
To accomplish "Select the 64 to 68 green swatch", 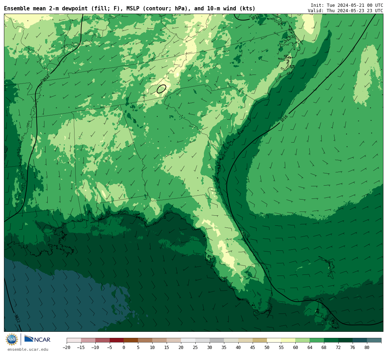I will coord(317,340).
